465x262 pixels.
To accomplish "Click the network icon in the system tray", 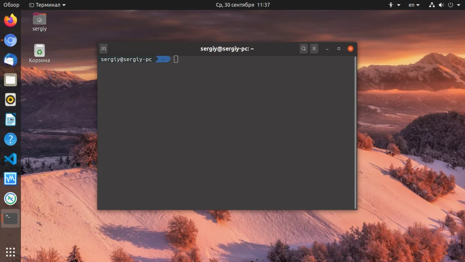I will [432, 5].
